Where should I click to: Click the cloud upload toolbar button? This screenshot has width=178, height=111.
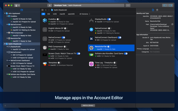click(x=128, y=5)
